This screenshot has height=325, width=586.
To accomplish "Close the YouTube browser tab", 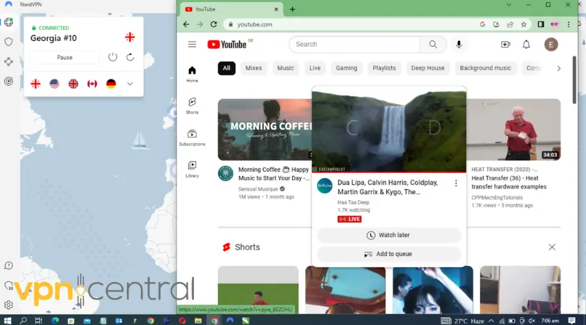I will point(276,9).
